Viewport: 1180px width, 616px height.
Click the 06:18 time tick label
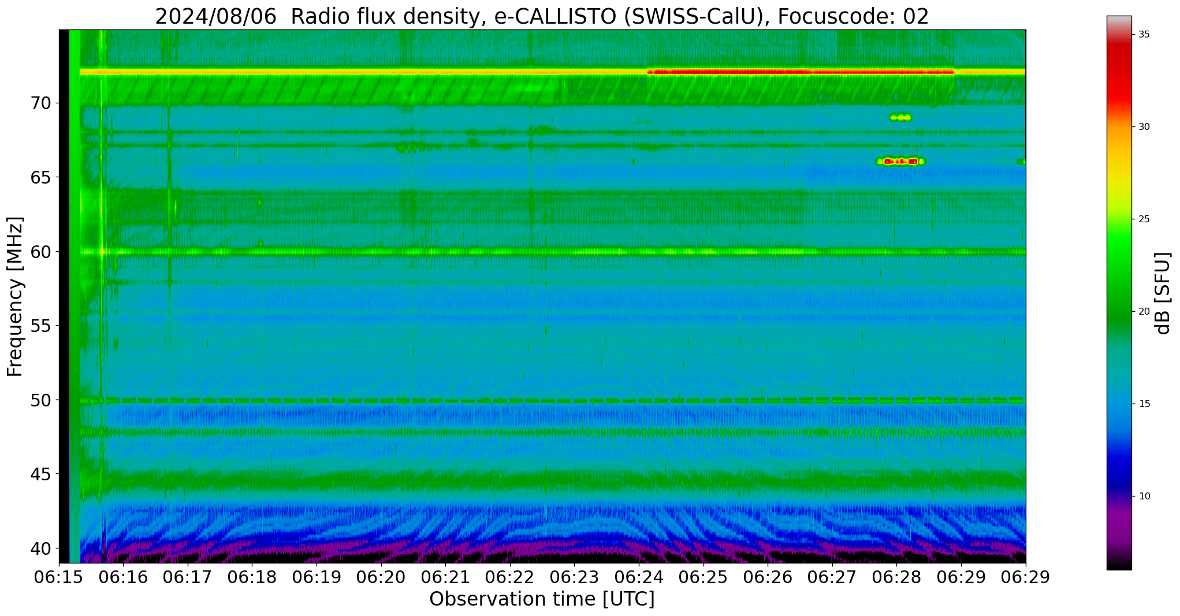[x=252, y=578]
